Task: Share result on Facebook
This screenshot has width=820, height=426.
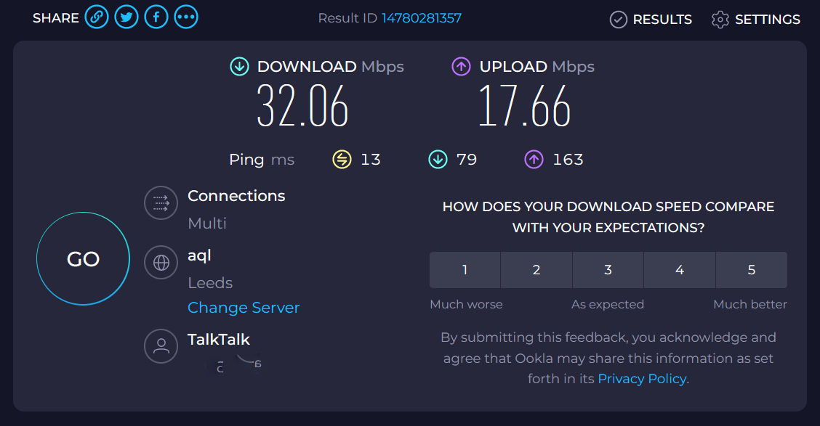Action: [x=156, y=17]
